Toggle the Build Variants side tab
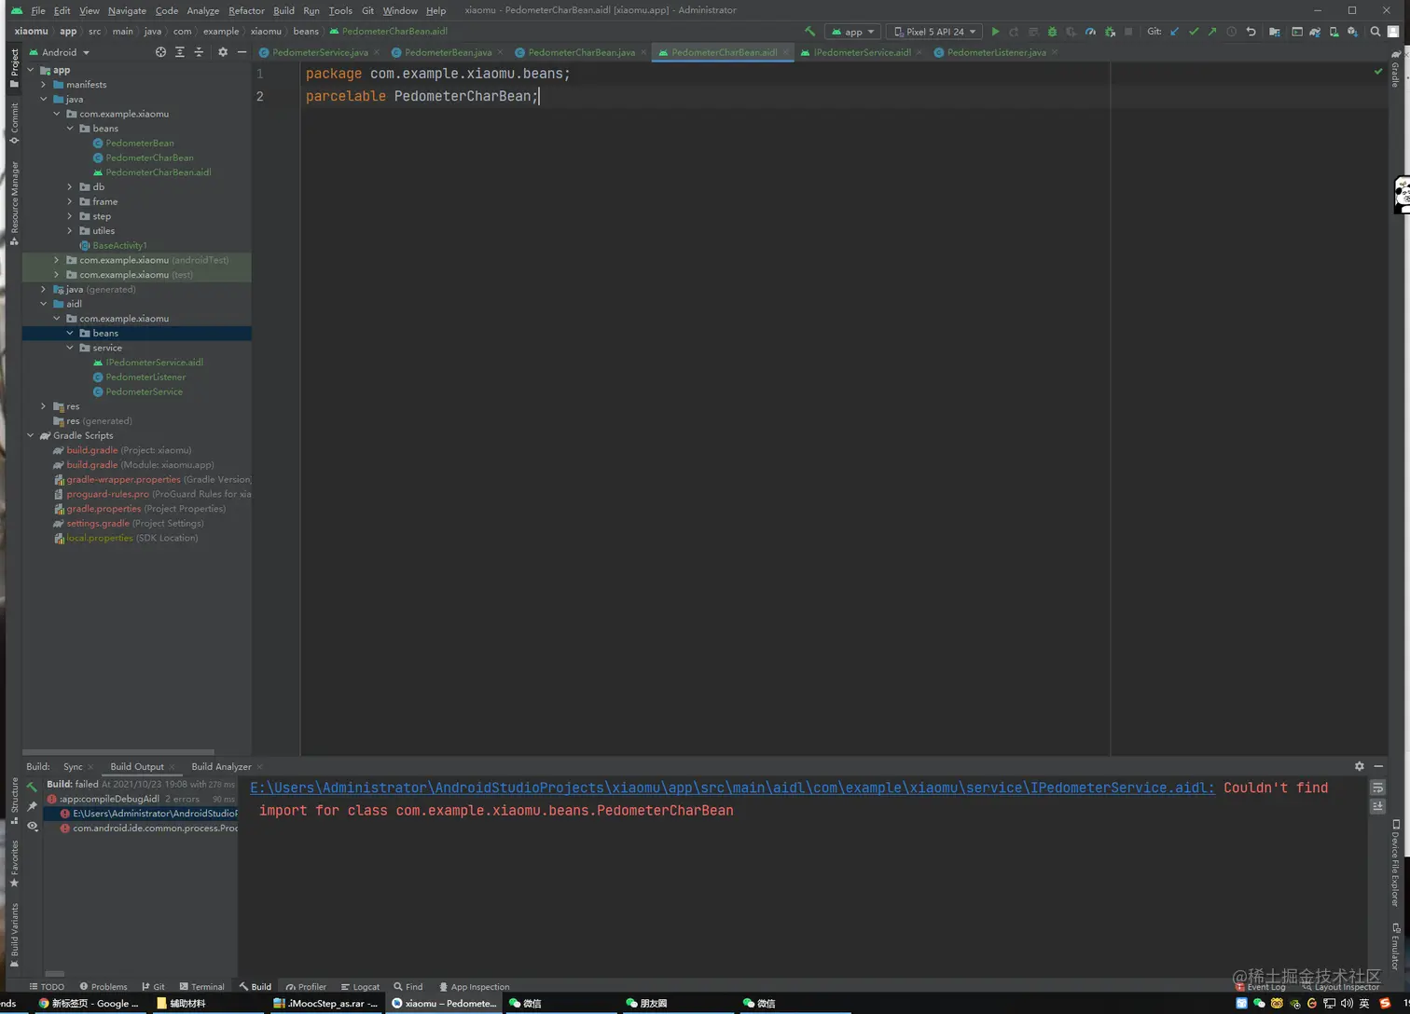Viewport: 1410px width, 1014px height. pyautogui.click(x=14, y=936)
